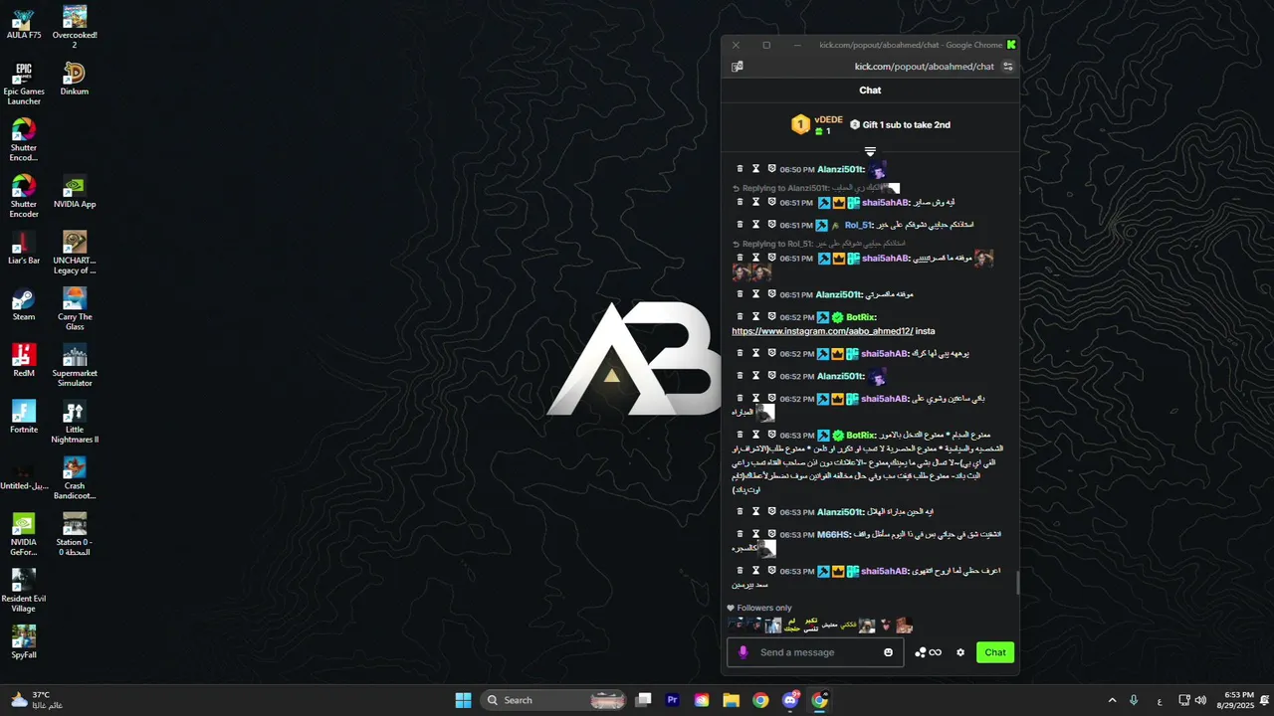Collapse the gift leaderboard banner arrow
This screenshot has width=1274, height=716.
pyautogui.click(x=870, y=152)
